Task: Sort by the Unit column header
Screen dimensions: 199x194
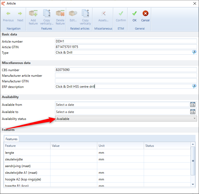Action: pyautogui.click(x=120, y=145)
